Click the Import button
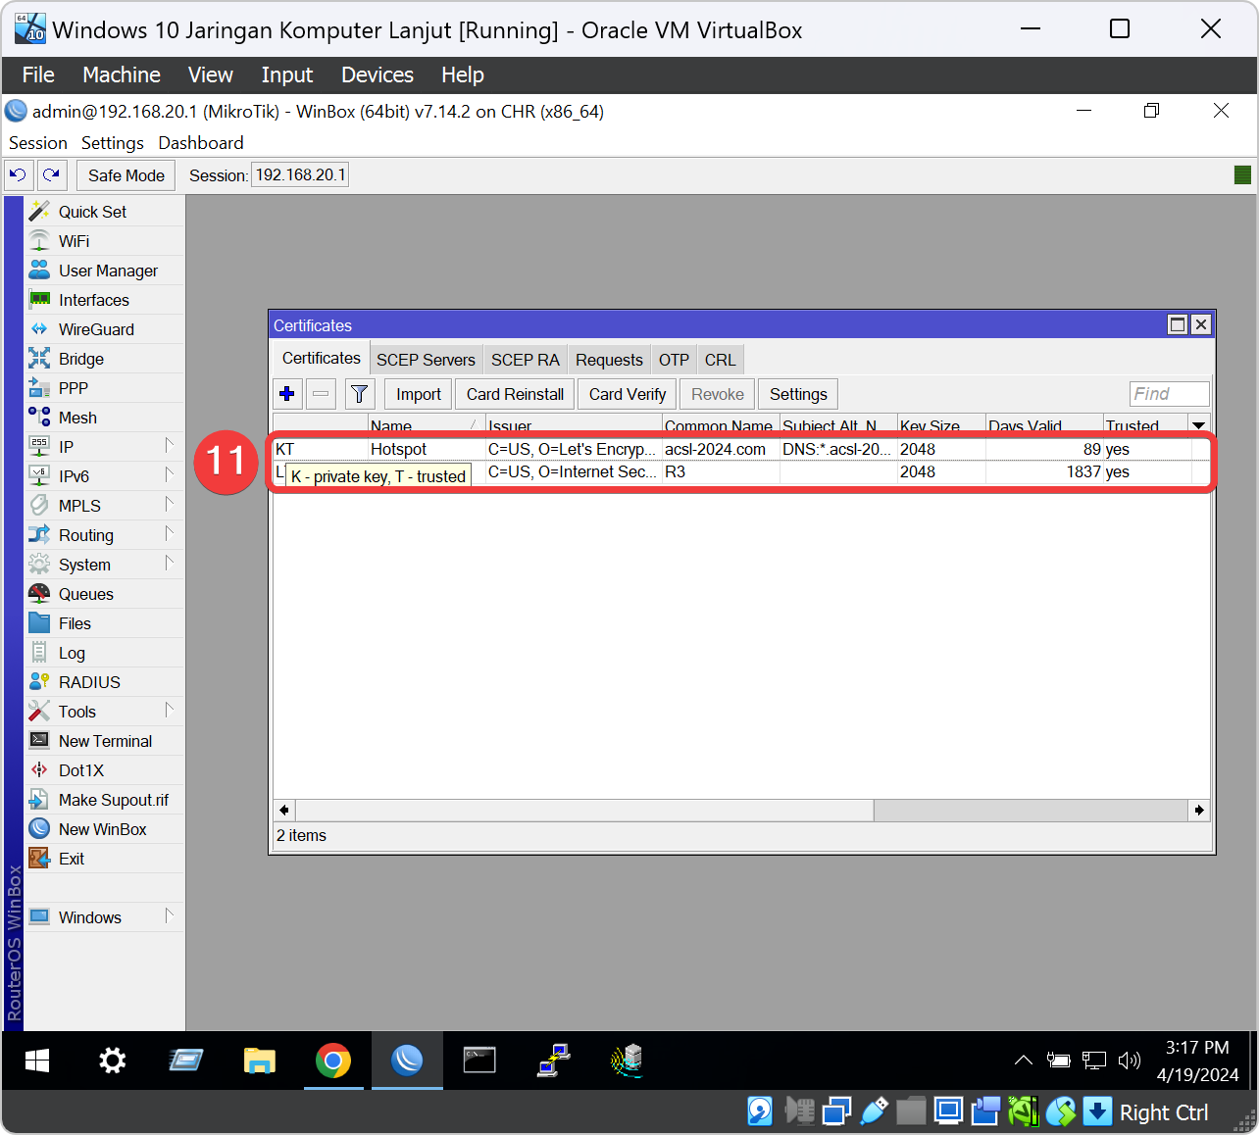Image resolution: width=1259 pixels, height=1135 pixels. click(419, 394)
